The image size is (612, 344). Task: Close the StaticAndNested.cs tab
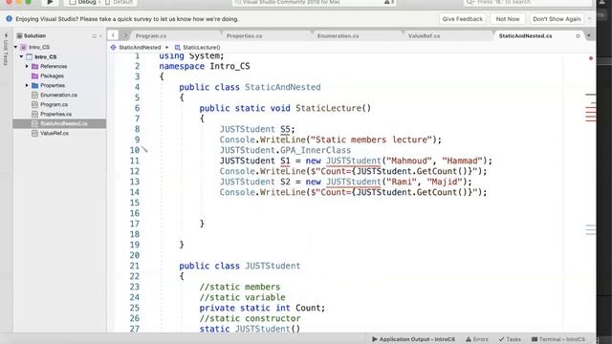click(578, 36)
